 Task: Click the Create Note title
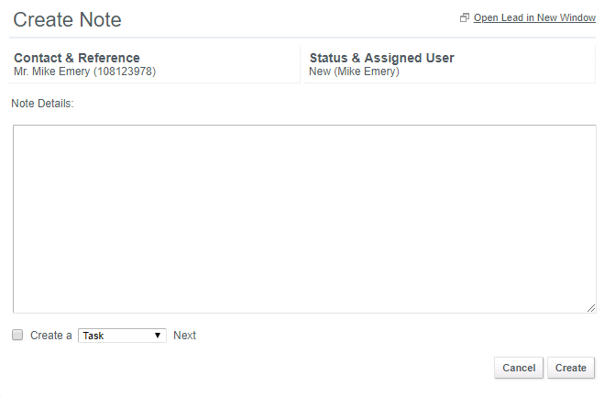[x=68, y=19]
